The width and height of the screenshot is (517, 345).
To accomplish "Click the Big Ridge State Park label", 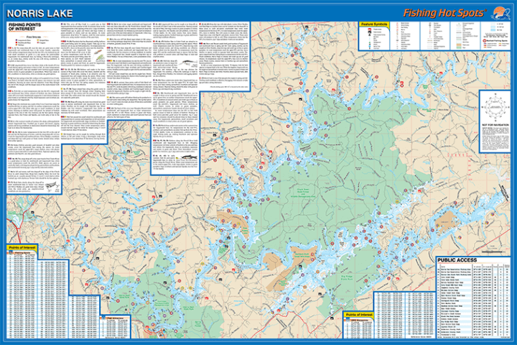I will (347, 277).
